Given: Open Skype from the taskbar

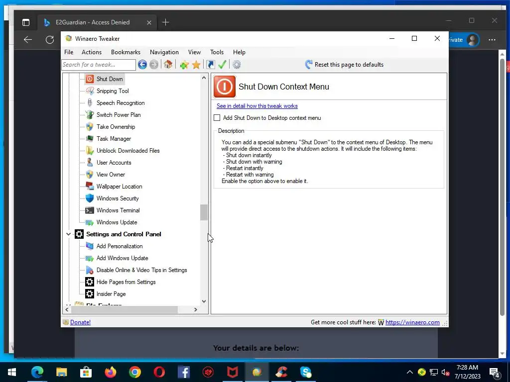Looking at the screenshot, I should coord(306,372).
